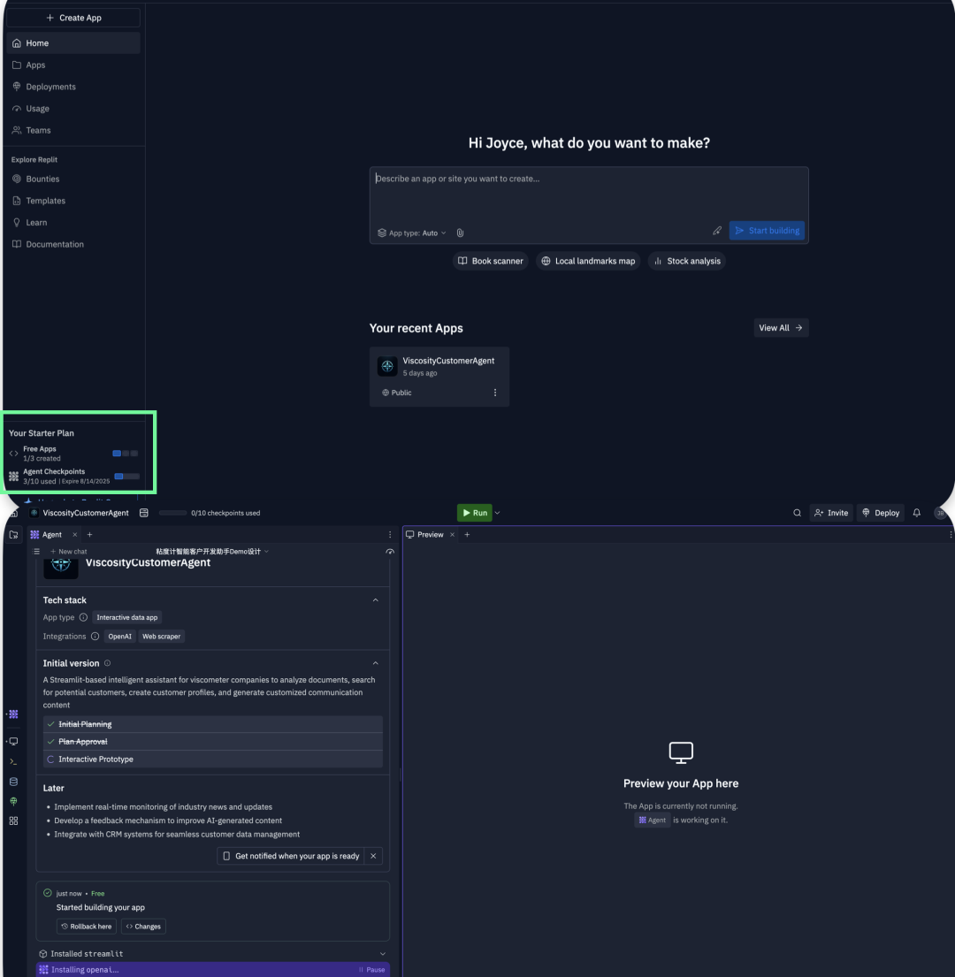Open the Apps section
The height and width of the screenshot is (977, 955).
click(x=73, y=65)
